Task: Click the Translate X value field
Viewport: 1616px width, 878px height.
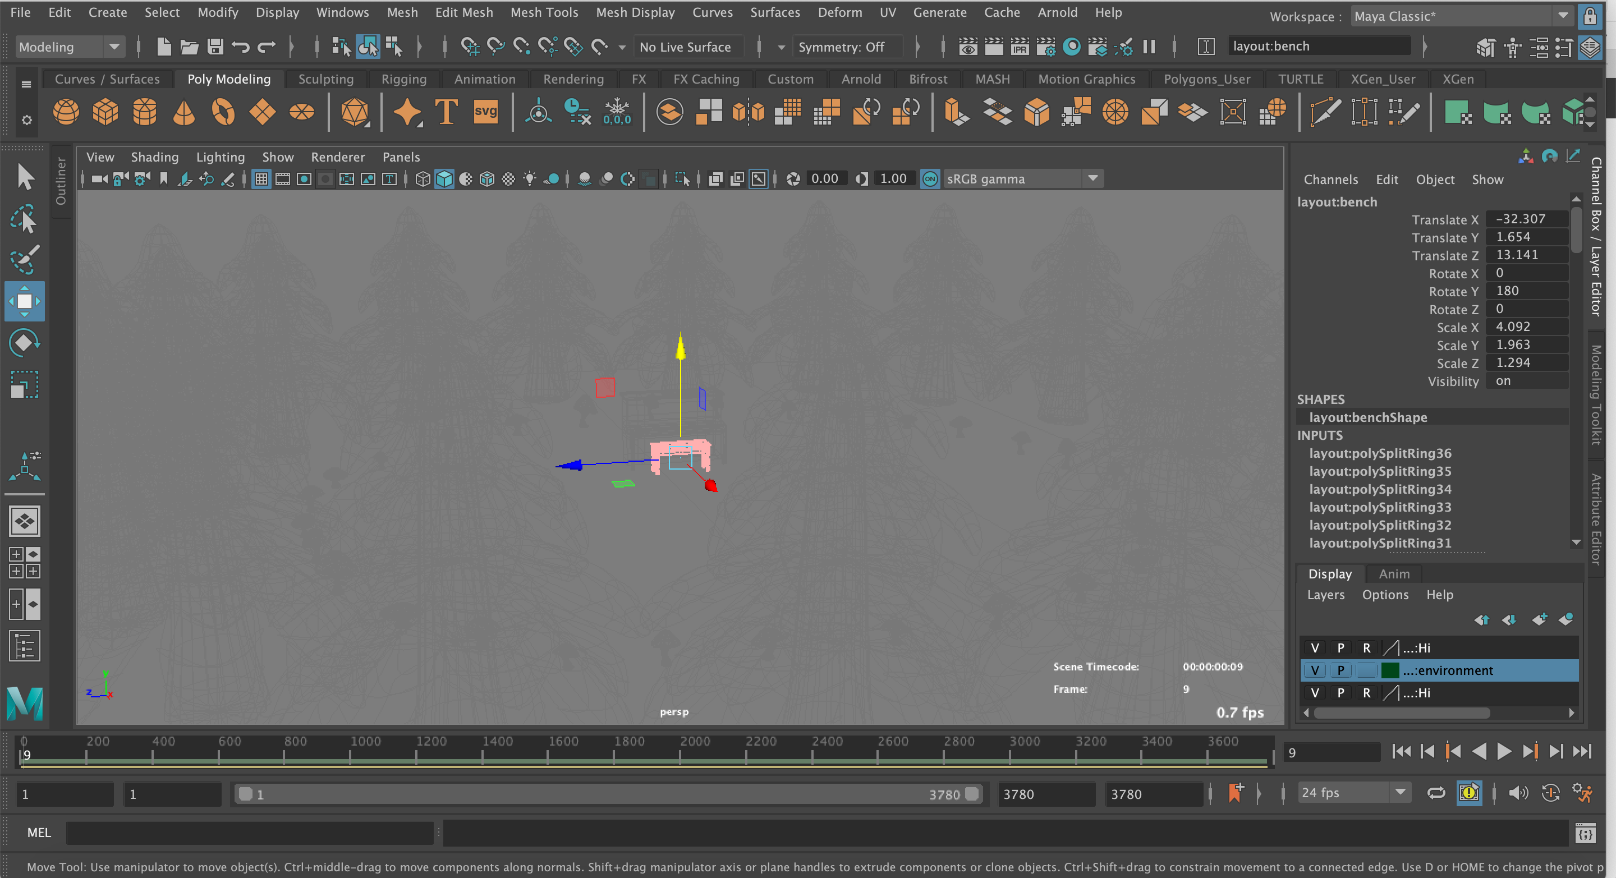Action: (x=1526, y=219)
